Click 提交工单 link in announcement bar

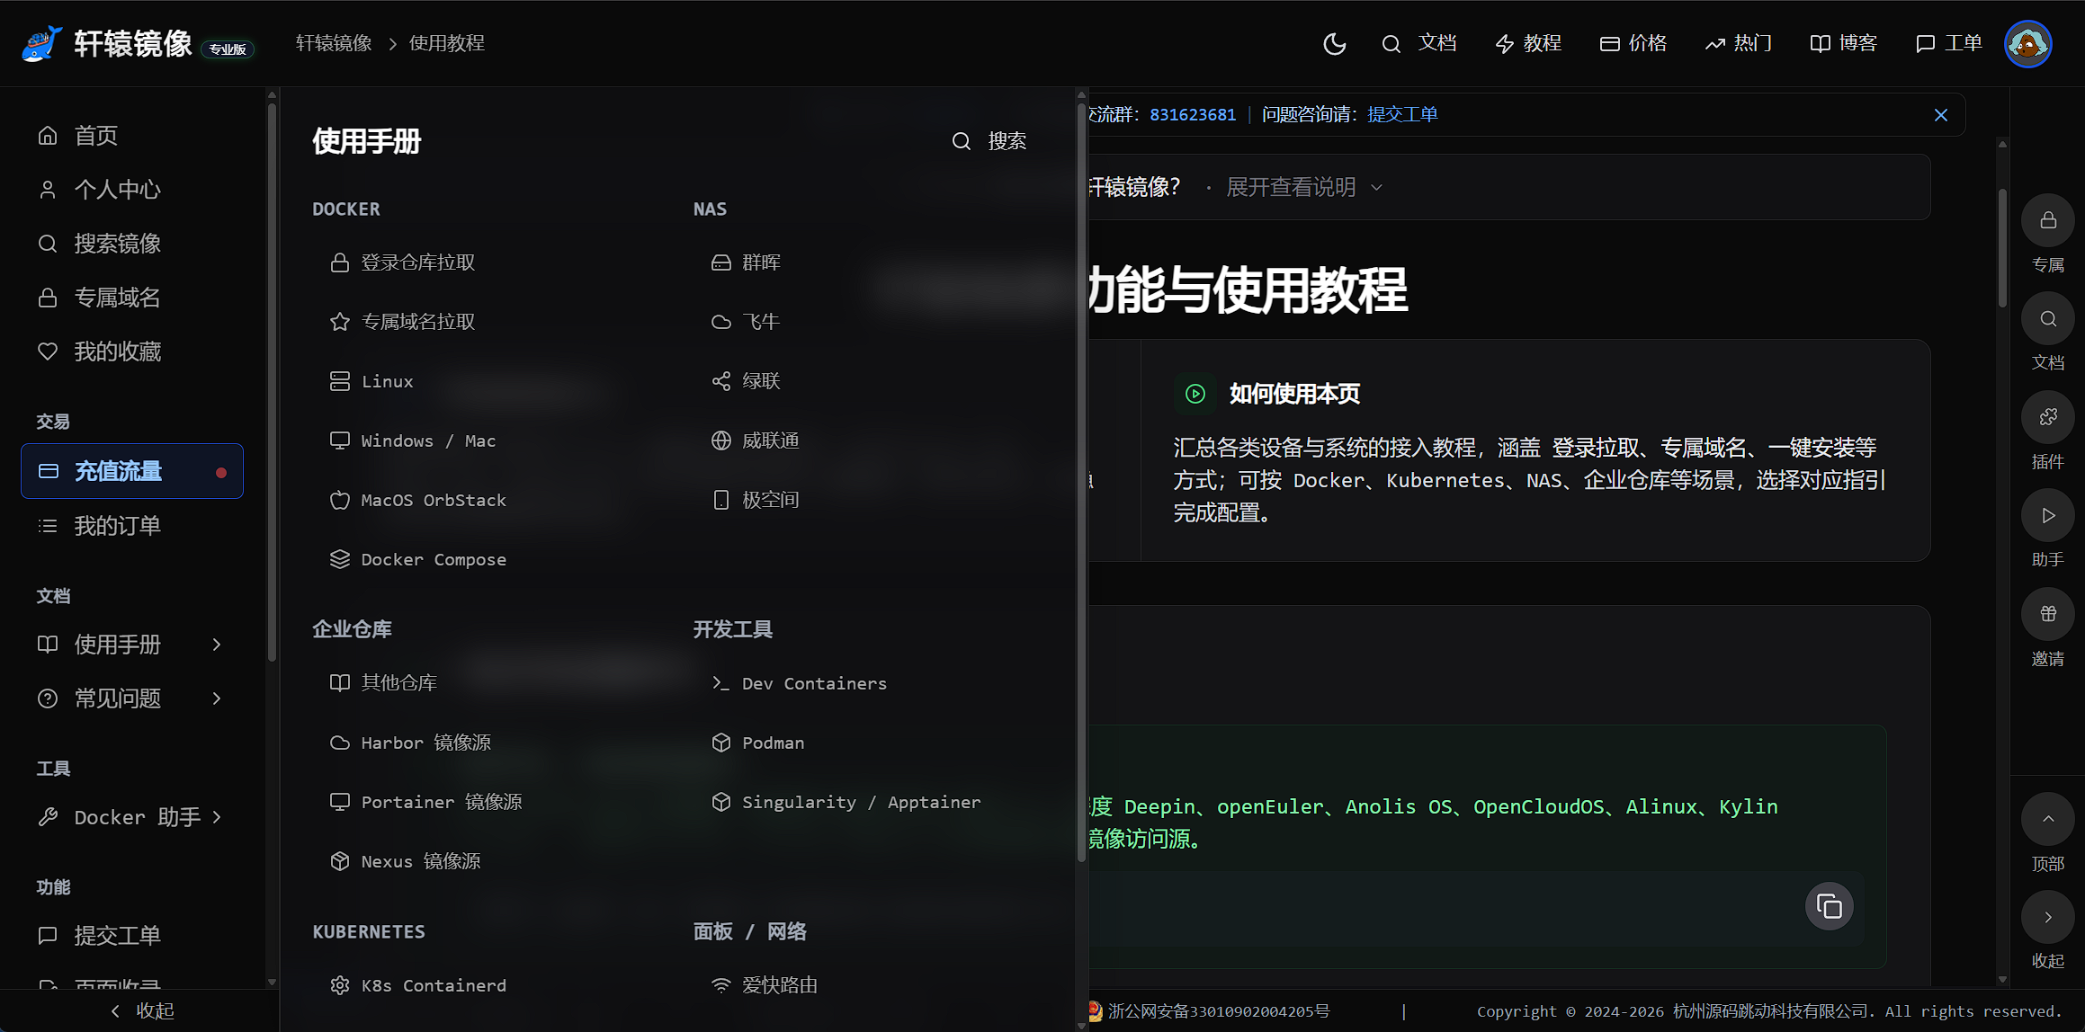coord(1402,115)
